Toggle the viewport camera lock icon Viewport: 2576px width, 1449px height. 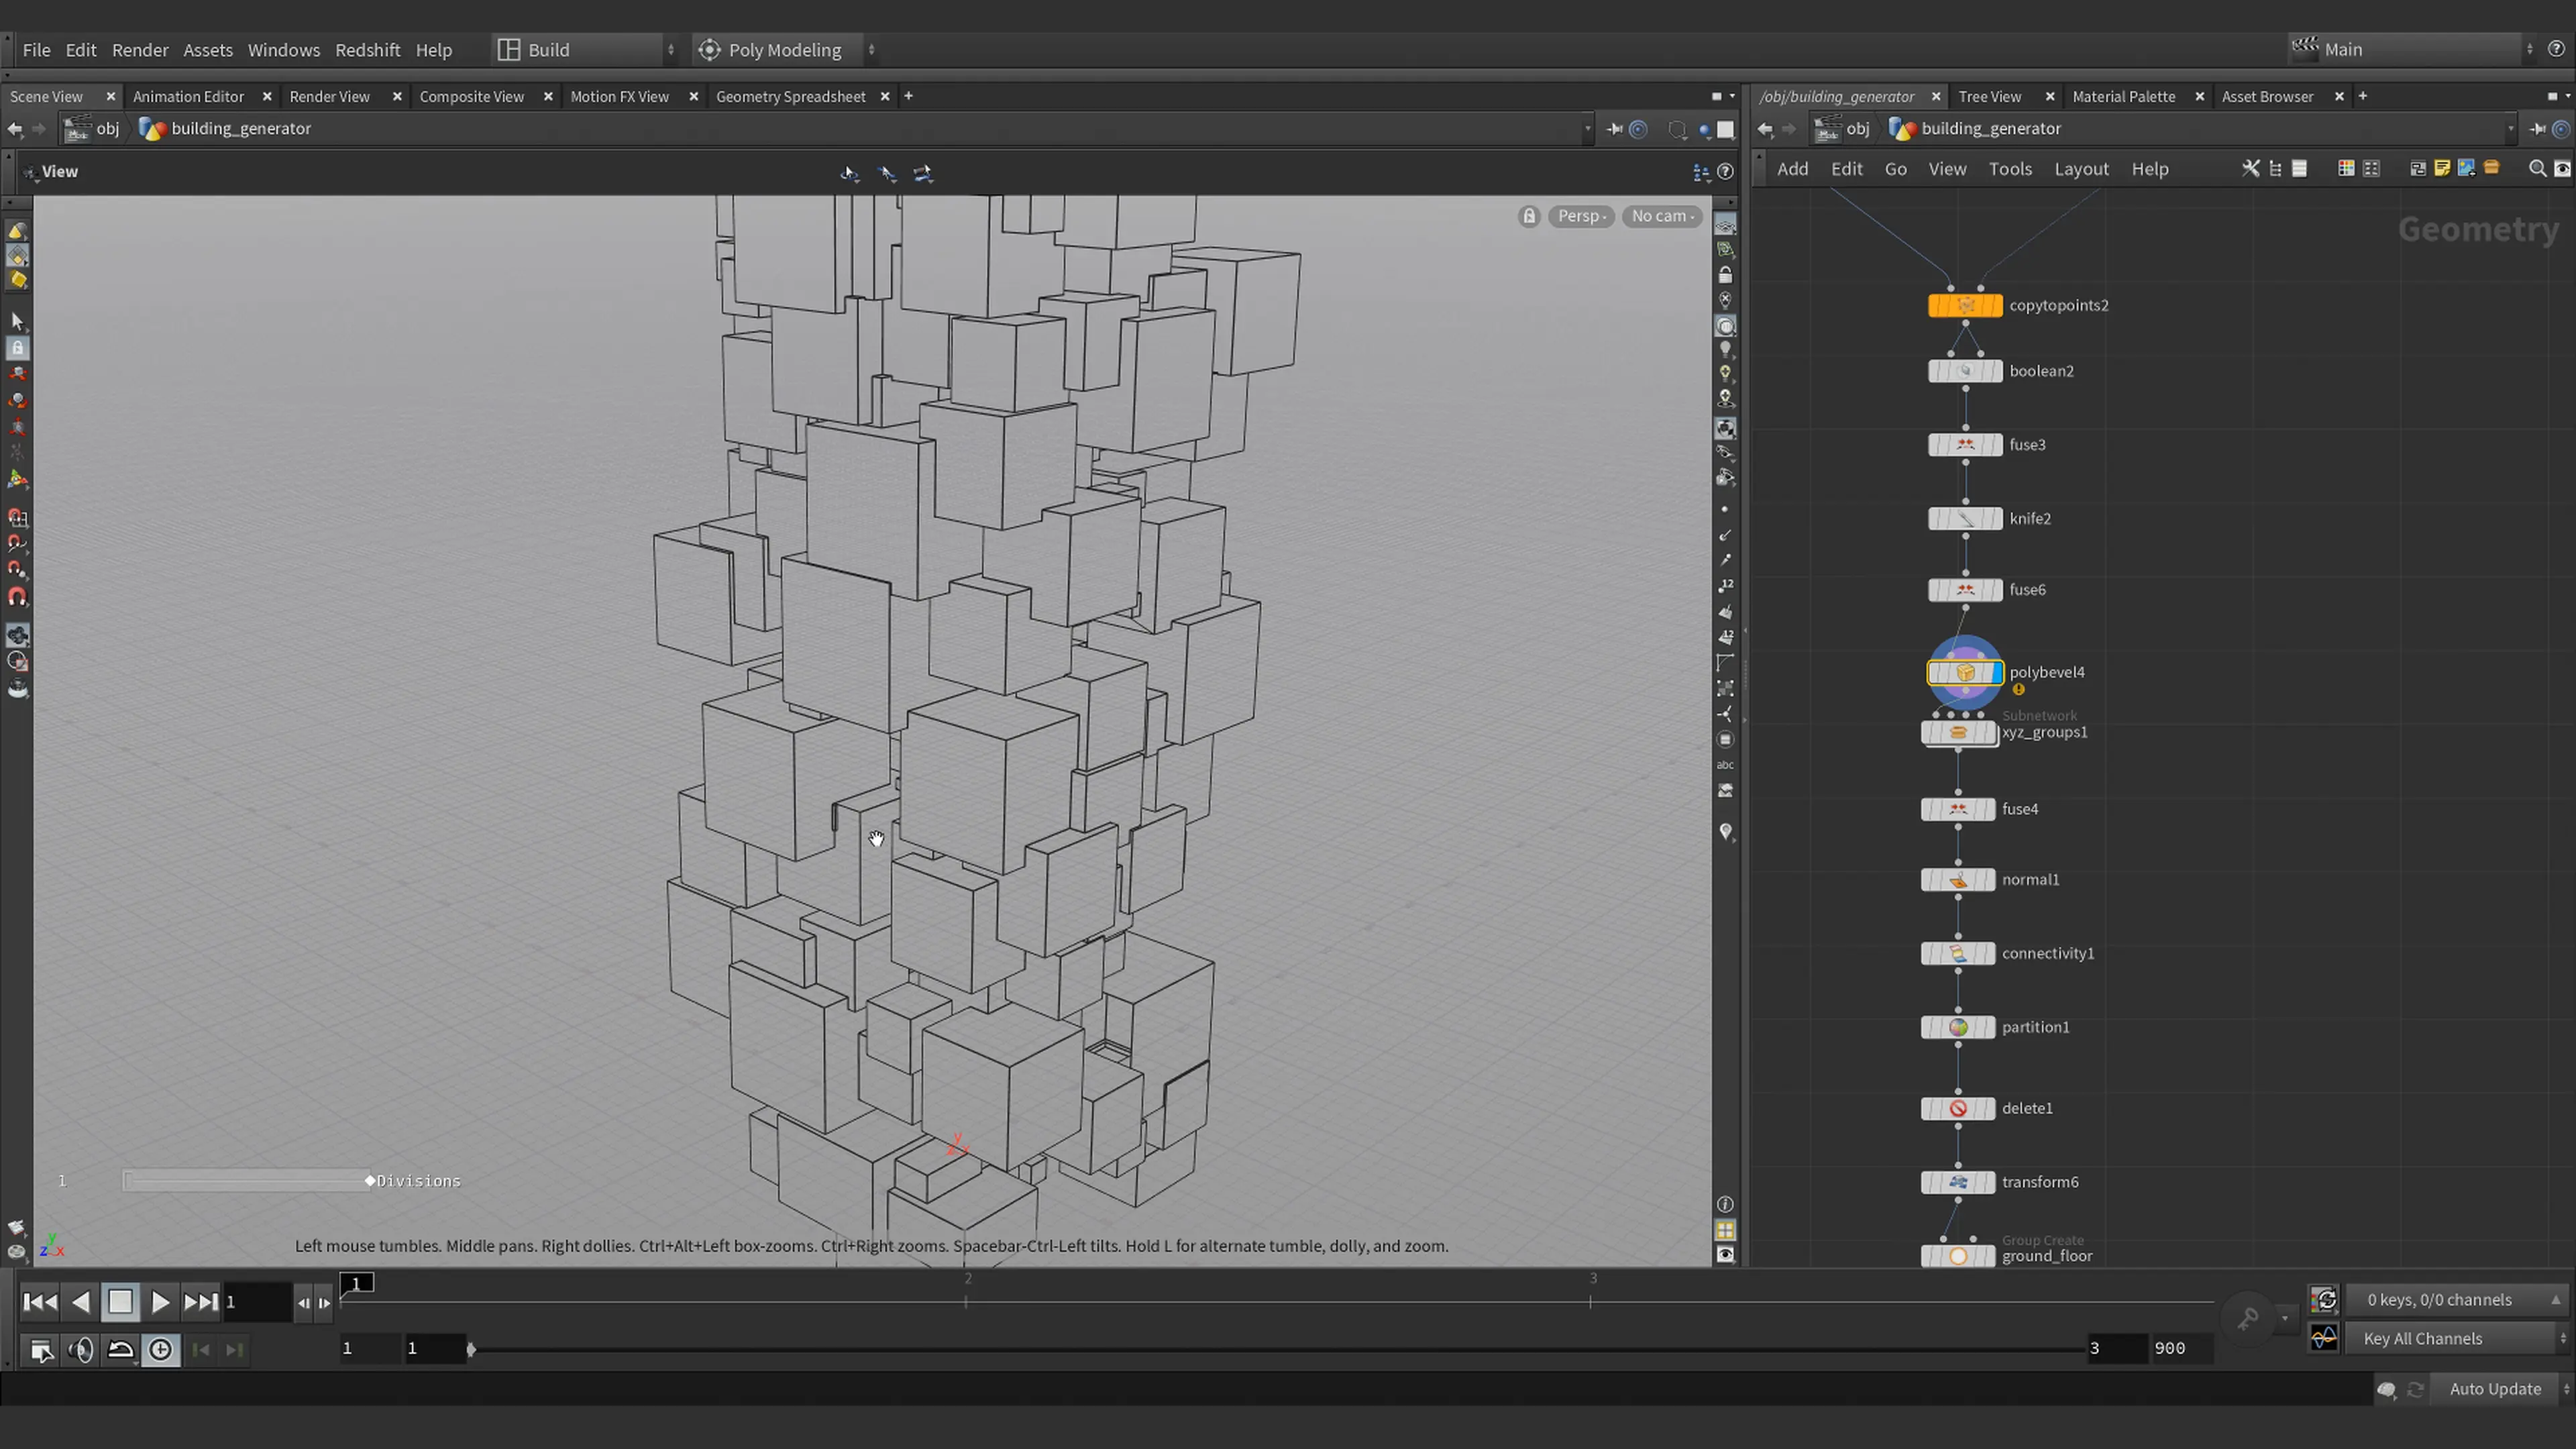[x=1529, y=216]
